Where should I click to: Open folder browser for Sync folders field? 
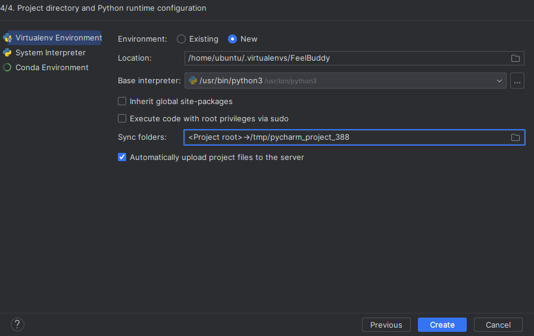pyautogui.click(x=516, y=137)
